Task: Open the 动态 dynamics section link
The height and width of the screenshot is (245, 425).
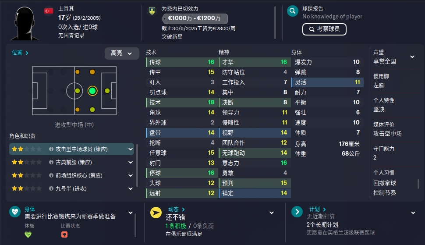Action: (x=176, y=209)
